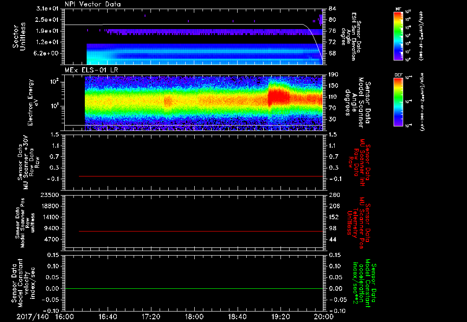Click the "cnts/(cm**2-sr-sec)" colorbar unit label
467x322 pixels.
coord(421,36)
